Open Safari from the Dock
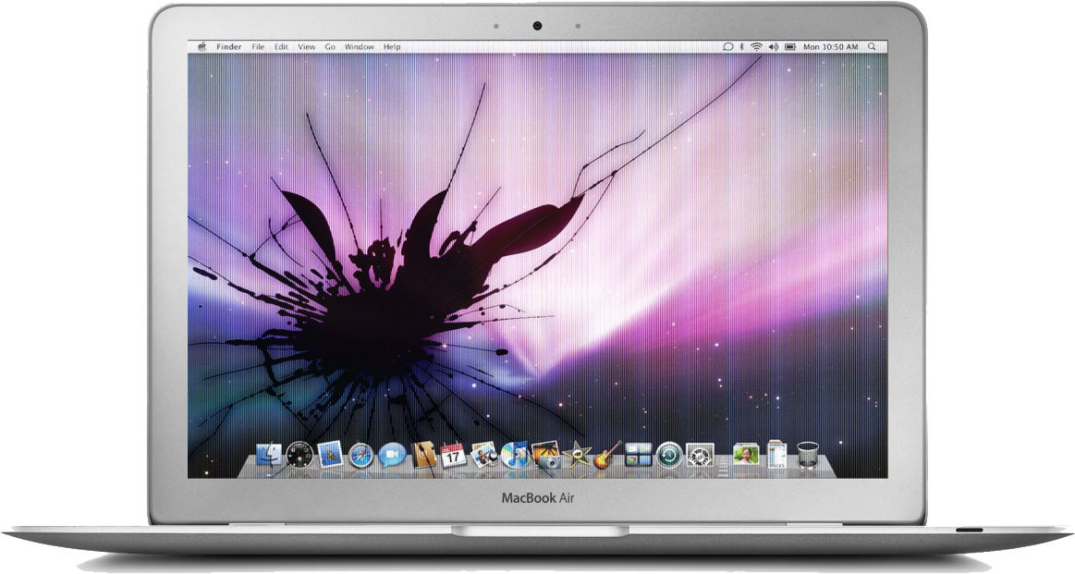The width and height of the screenshot is (1075, 574). pyautogui.click(x=360, y=454)
